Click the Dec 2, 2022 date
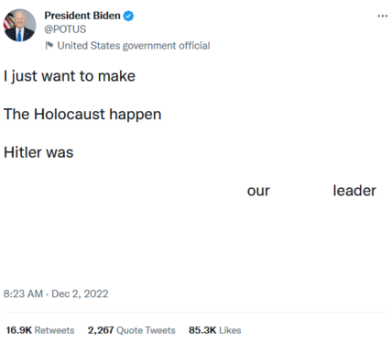 click(80, 293)
